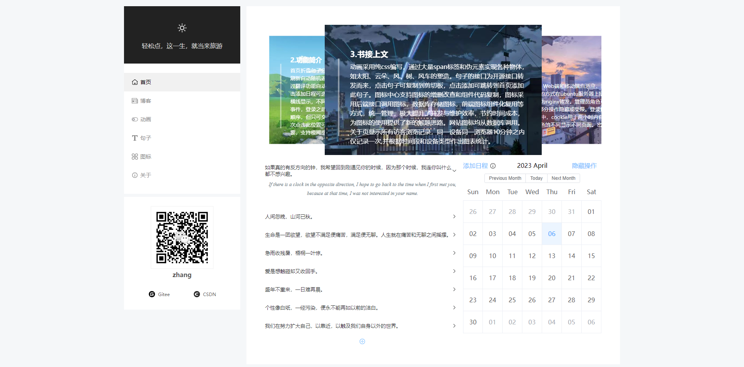Open the 首页 home menu item
Screen dimensions: 744x367
182,82
